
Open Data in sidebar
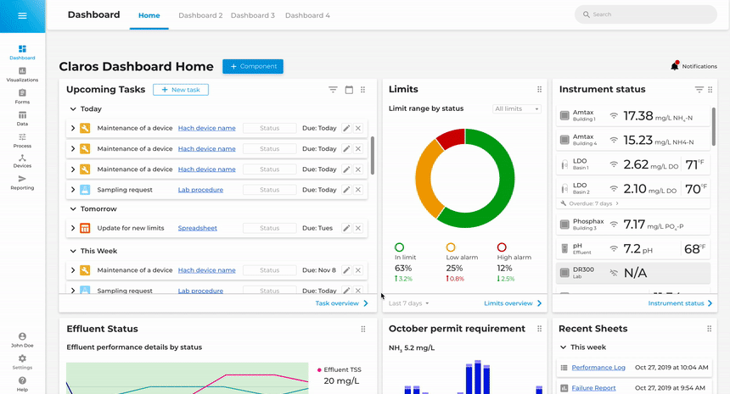22,119
